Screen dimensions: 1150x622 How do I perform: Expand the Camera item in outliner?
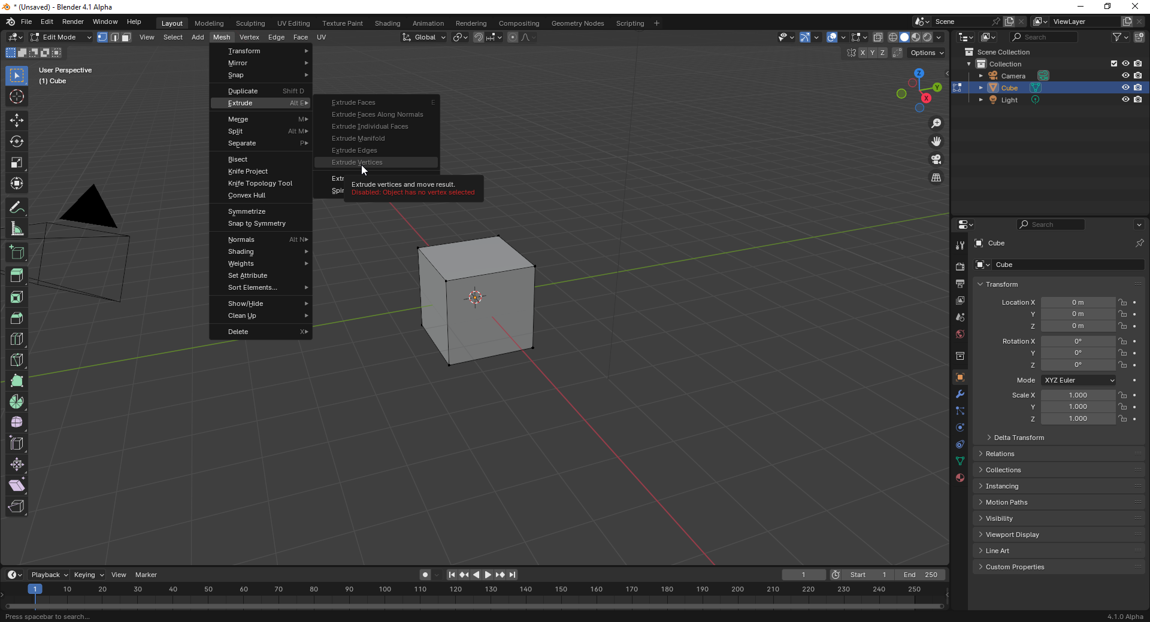point(980,76)
